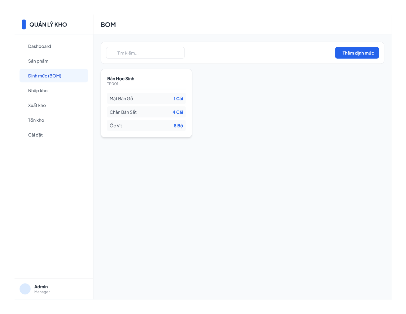This screenshot has height=314, width=406.
Task: Click the 8 Bộ quantity value
Action: [x=178, y=126]
